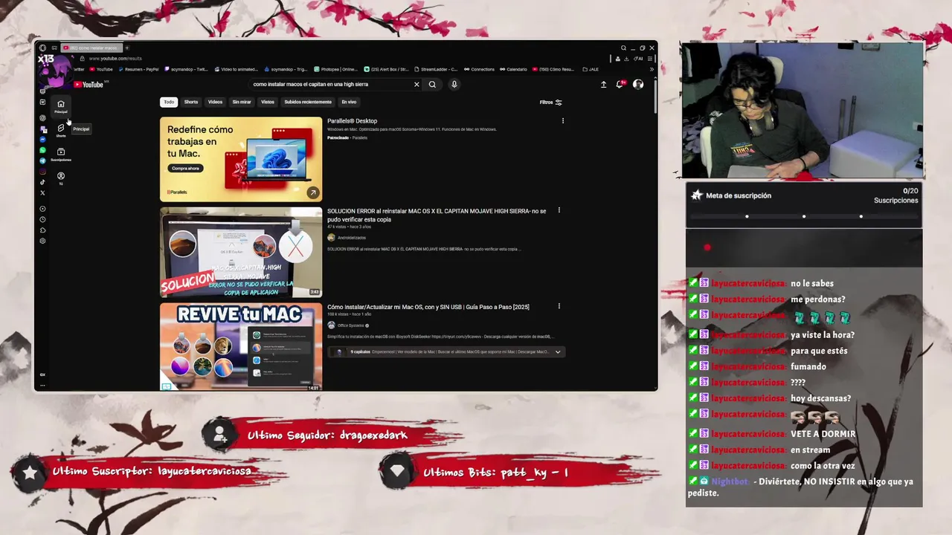Screen dimensions: 952x535
Task: Open Shorts in YouTube mini sidebar
Action: click(61, 130)
